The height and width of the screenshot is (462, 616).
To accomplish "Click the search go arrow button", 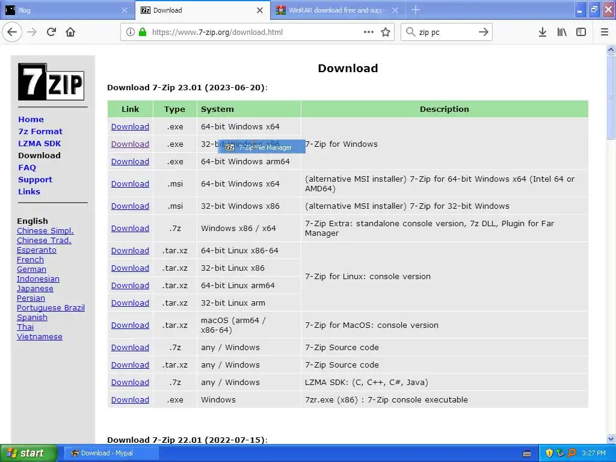I will pos(483,32).
